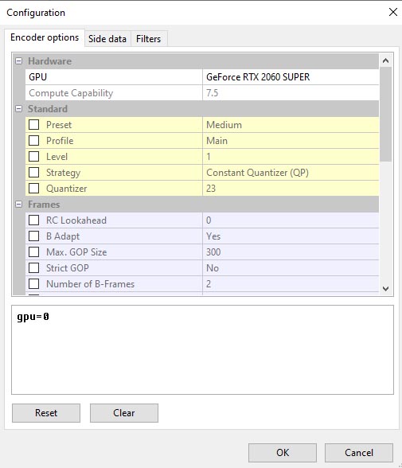Open the B Adapt value Yes

[x=291, y=236]
